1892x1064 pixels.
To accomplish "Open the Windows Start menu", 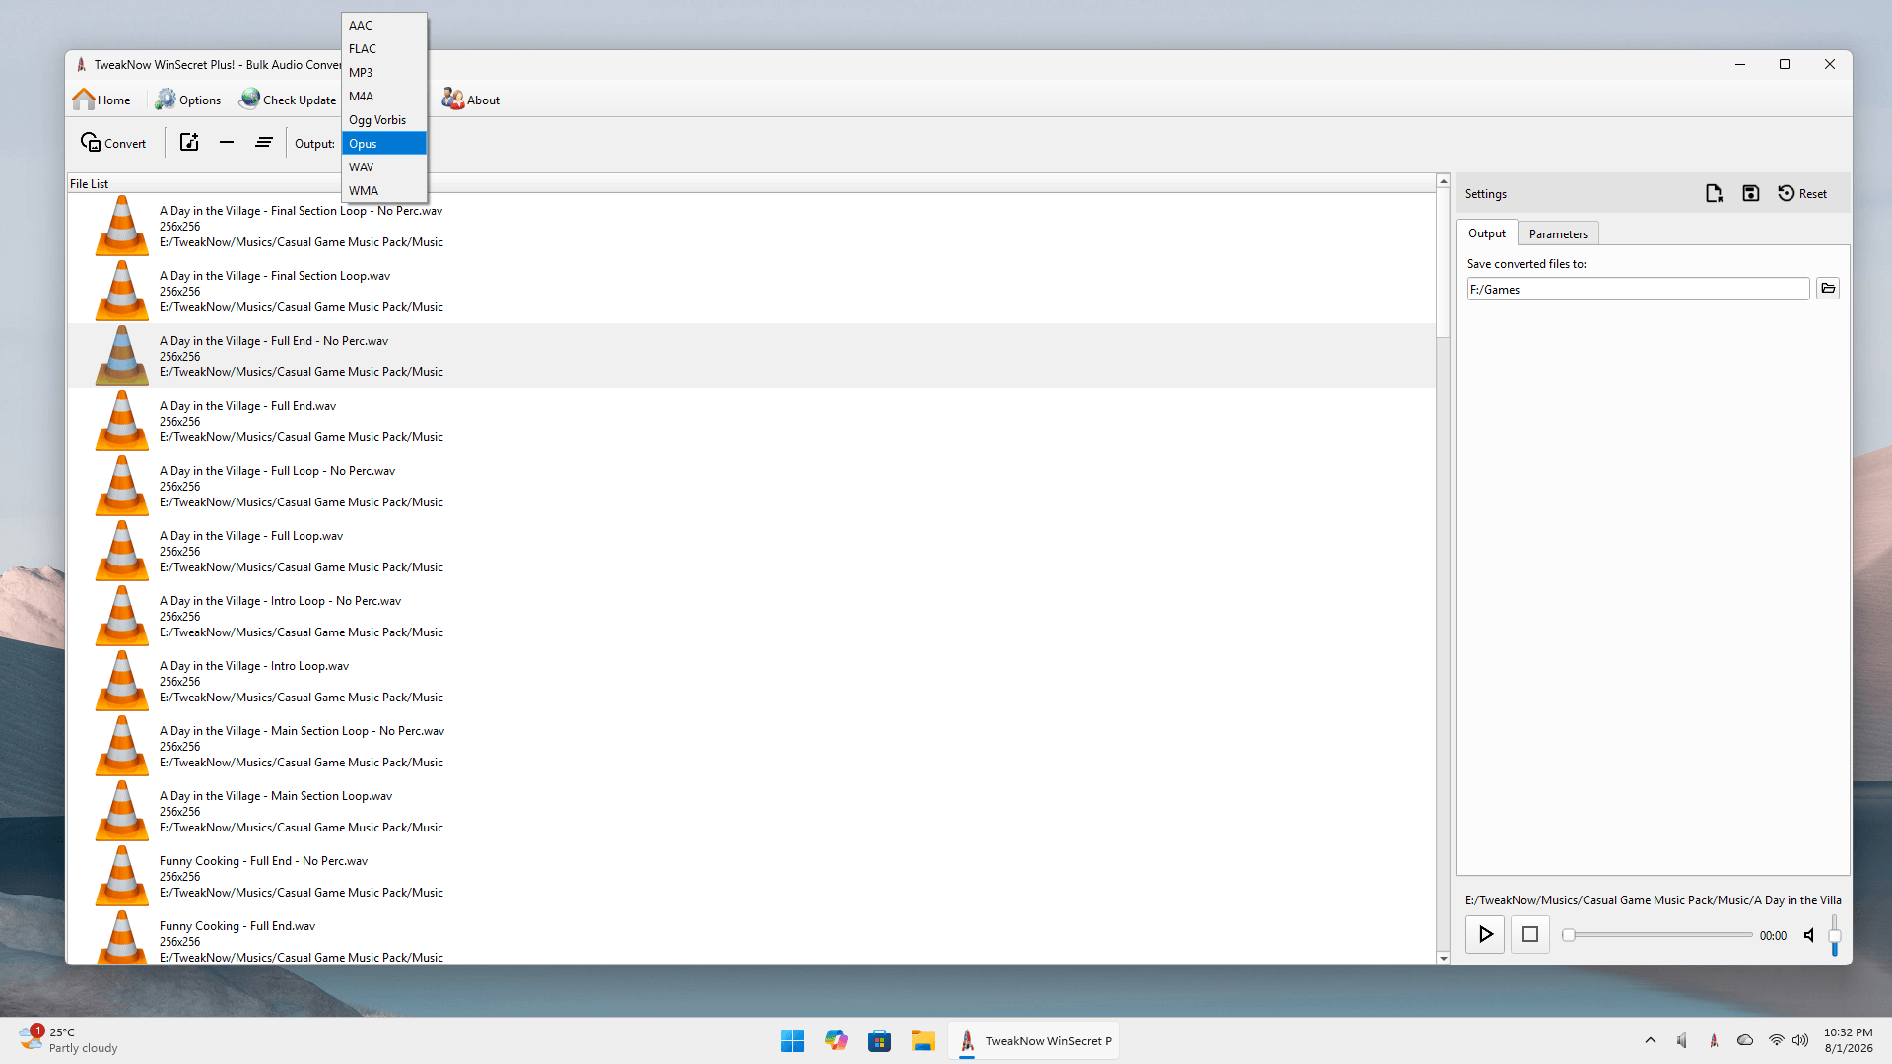I will tap(792, 1041).
